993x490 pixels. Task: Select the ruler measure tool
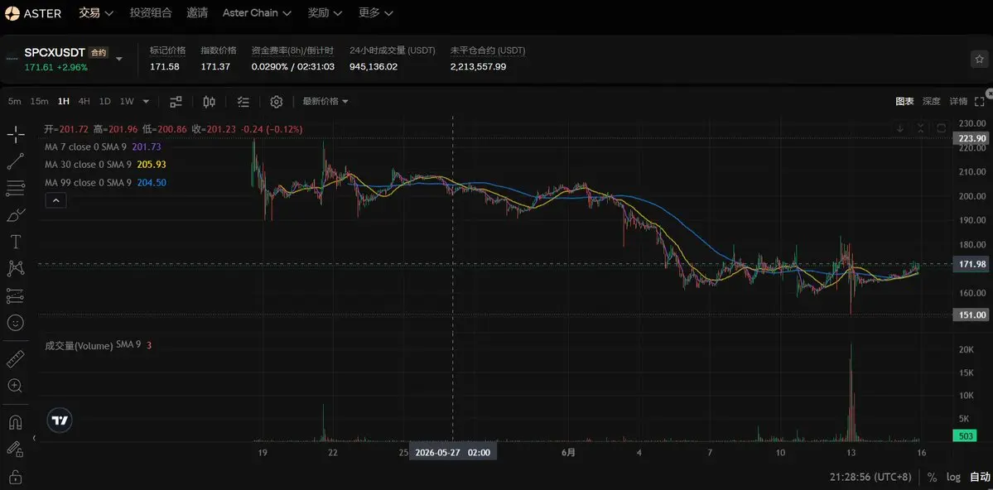tap(15, 359)
